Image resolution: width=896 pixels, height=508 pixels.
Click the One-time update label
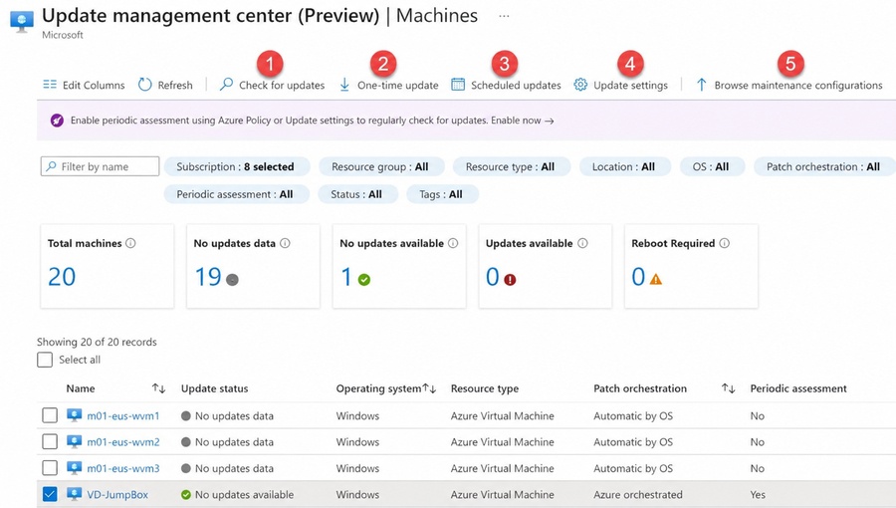click(397, 85)
